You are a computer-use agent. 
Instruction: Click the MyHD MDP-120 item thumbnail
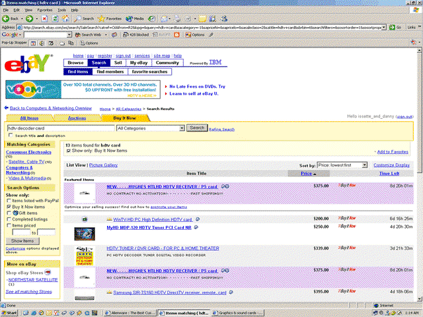click(x=85, y=234)
